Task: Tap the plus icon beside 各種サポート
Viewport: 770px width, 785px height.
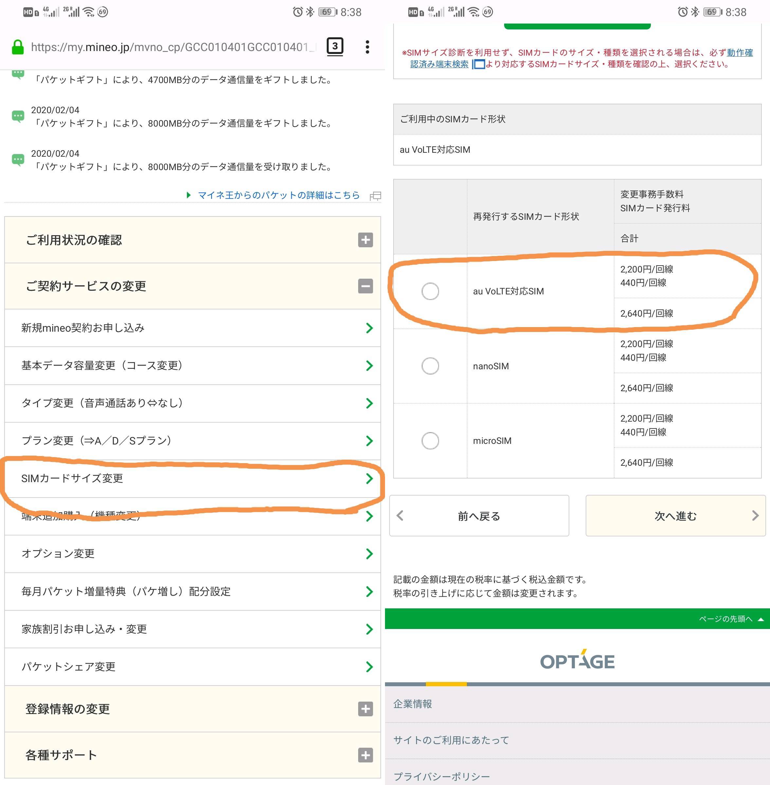Action: click(365, 755)
